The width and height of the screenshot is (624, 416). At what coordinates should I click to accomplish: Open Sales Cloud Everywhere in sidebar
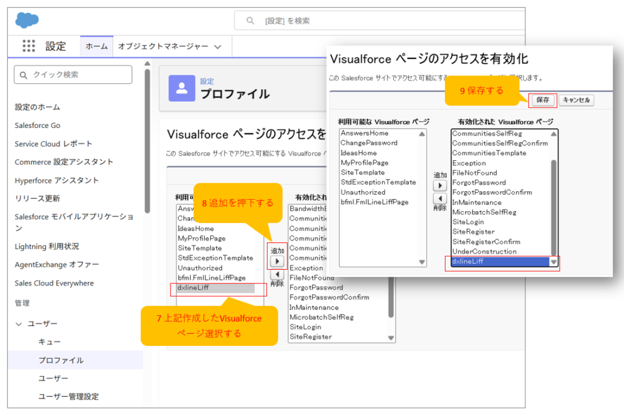point(54,283)
